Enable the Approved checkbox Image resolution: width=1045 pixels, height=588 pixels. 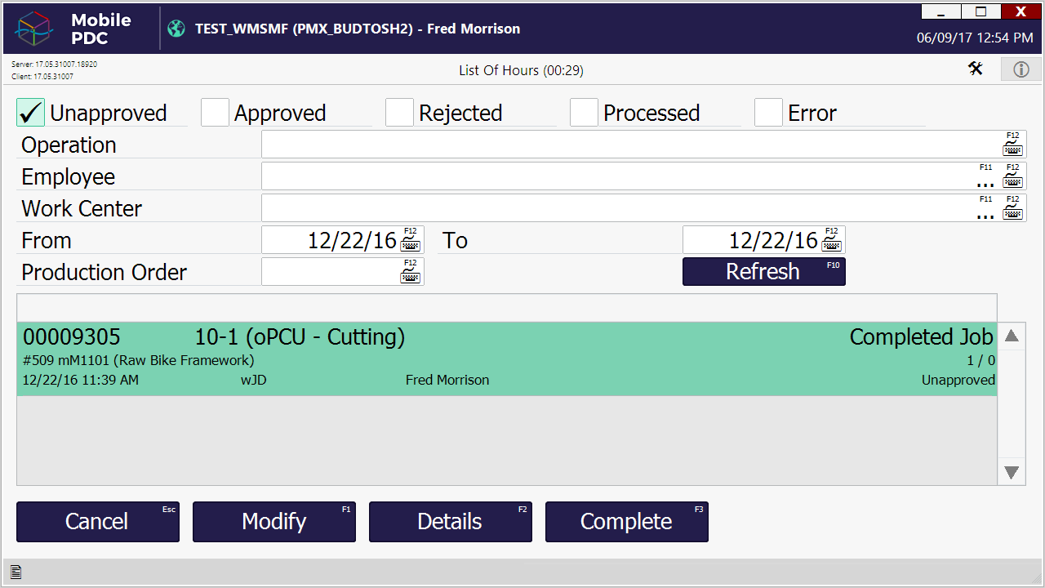[215, 113]
